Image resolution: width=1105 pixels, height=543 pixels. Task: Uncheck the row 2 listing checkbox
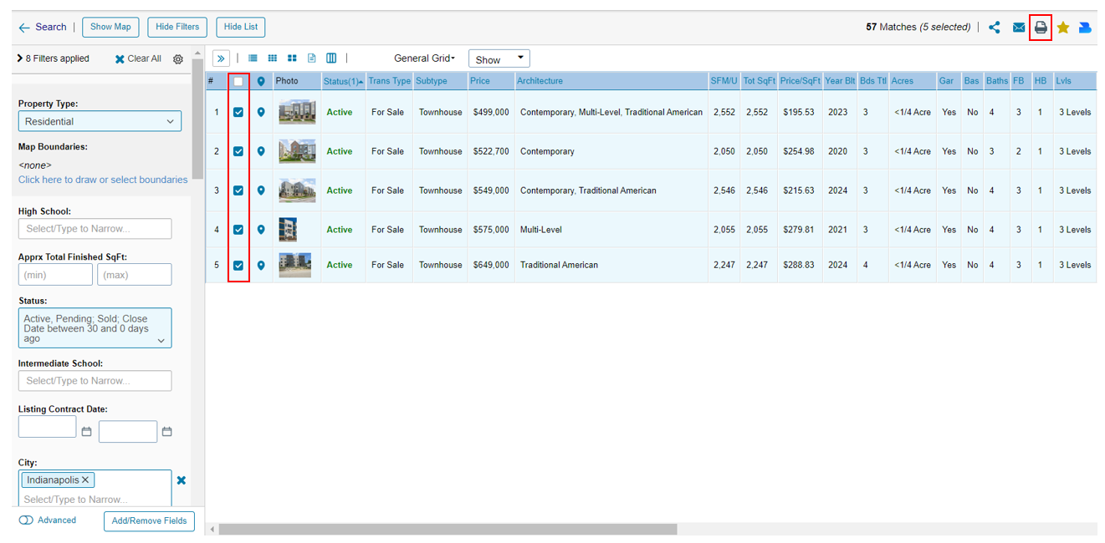click(x=238, y=151)
